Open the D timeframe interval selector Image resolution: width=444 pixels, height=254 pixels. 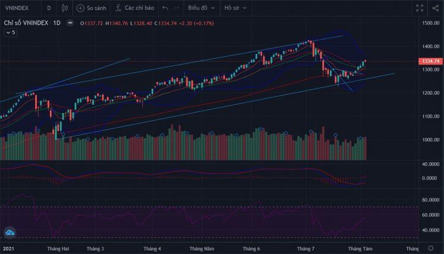49,8
